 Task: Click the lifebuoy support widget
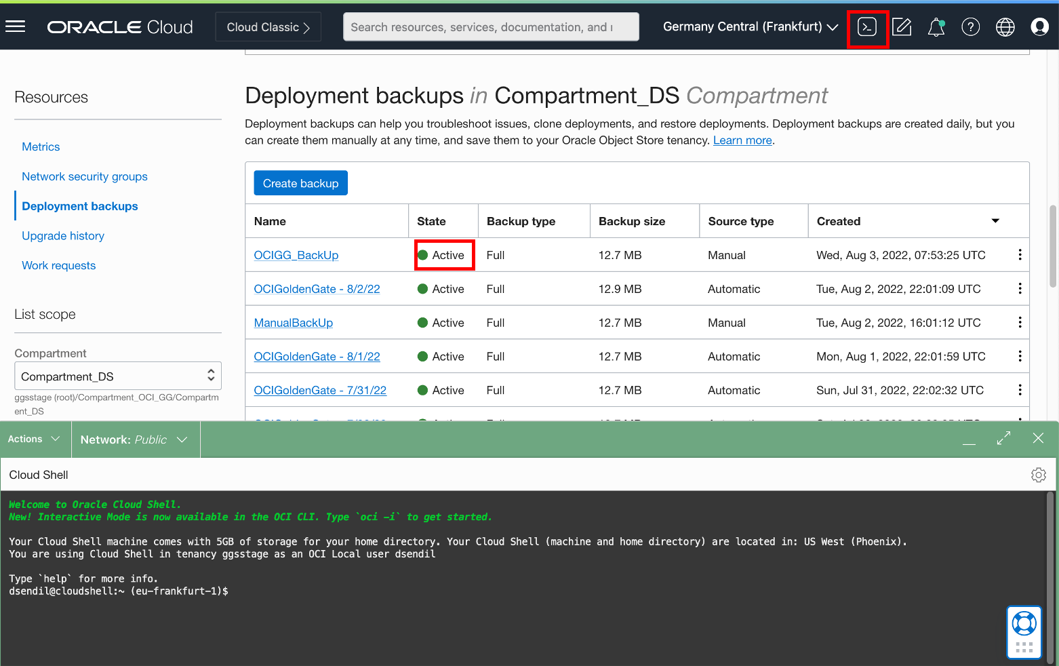point(1024,623)
